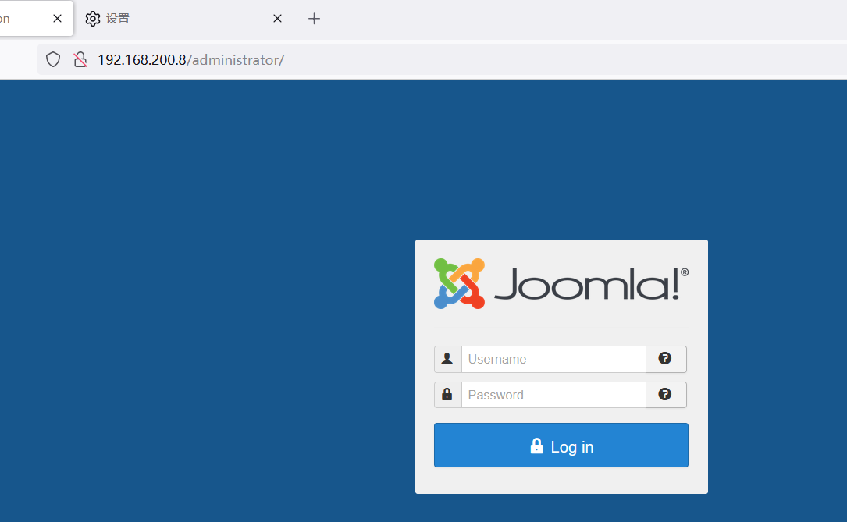Click the Password input field

(x=553, y=395)
